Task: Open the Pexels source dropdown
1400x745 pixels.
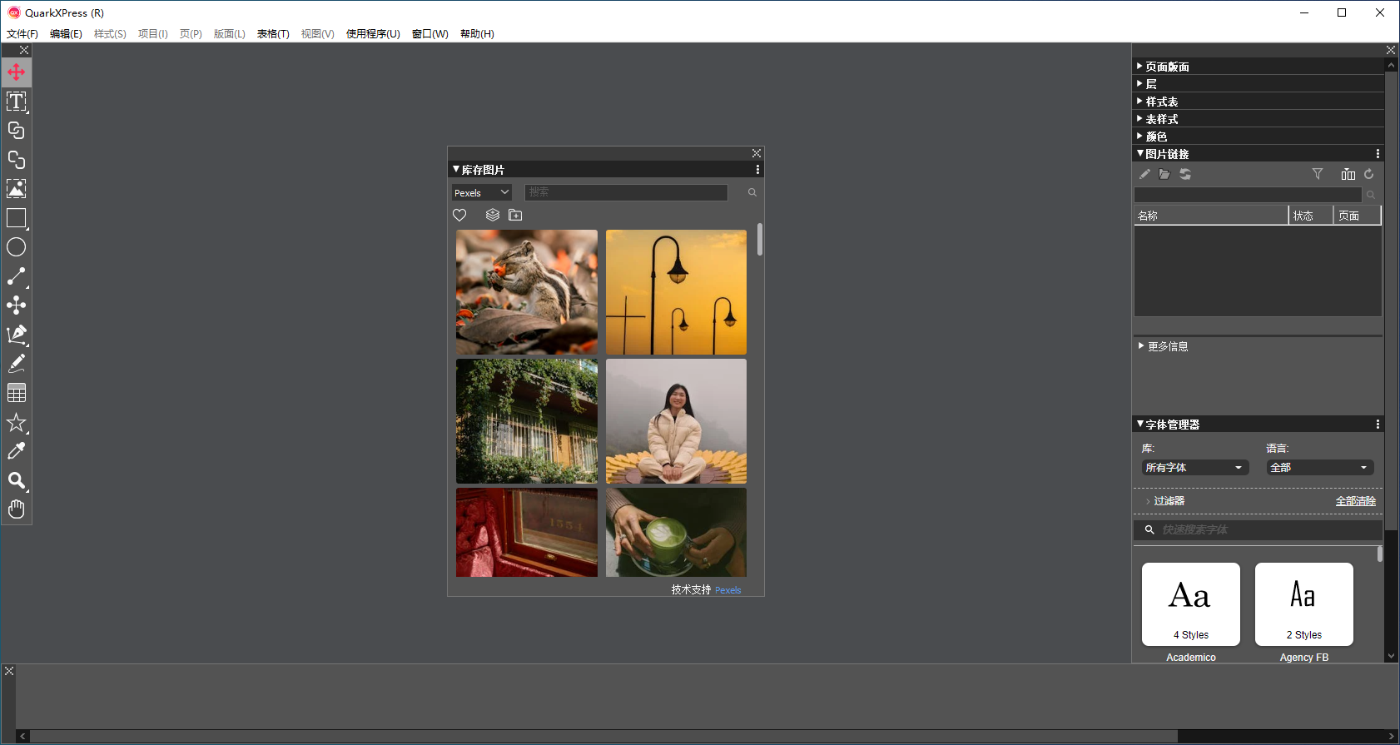Action: tap(481, 192)
